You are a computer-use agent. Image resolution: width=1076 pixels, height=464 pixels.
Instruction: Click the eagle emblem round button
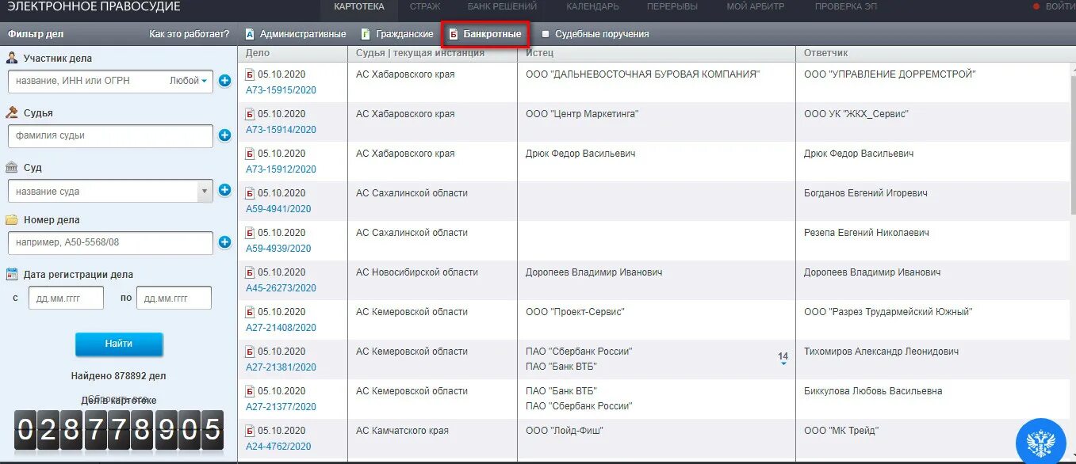1040,442
